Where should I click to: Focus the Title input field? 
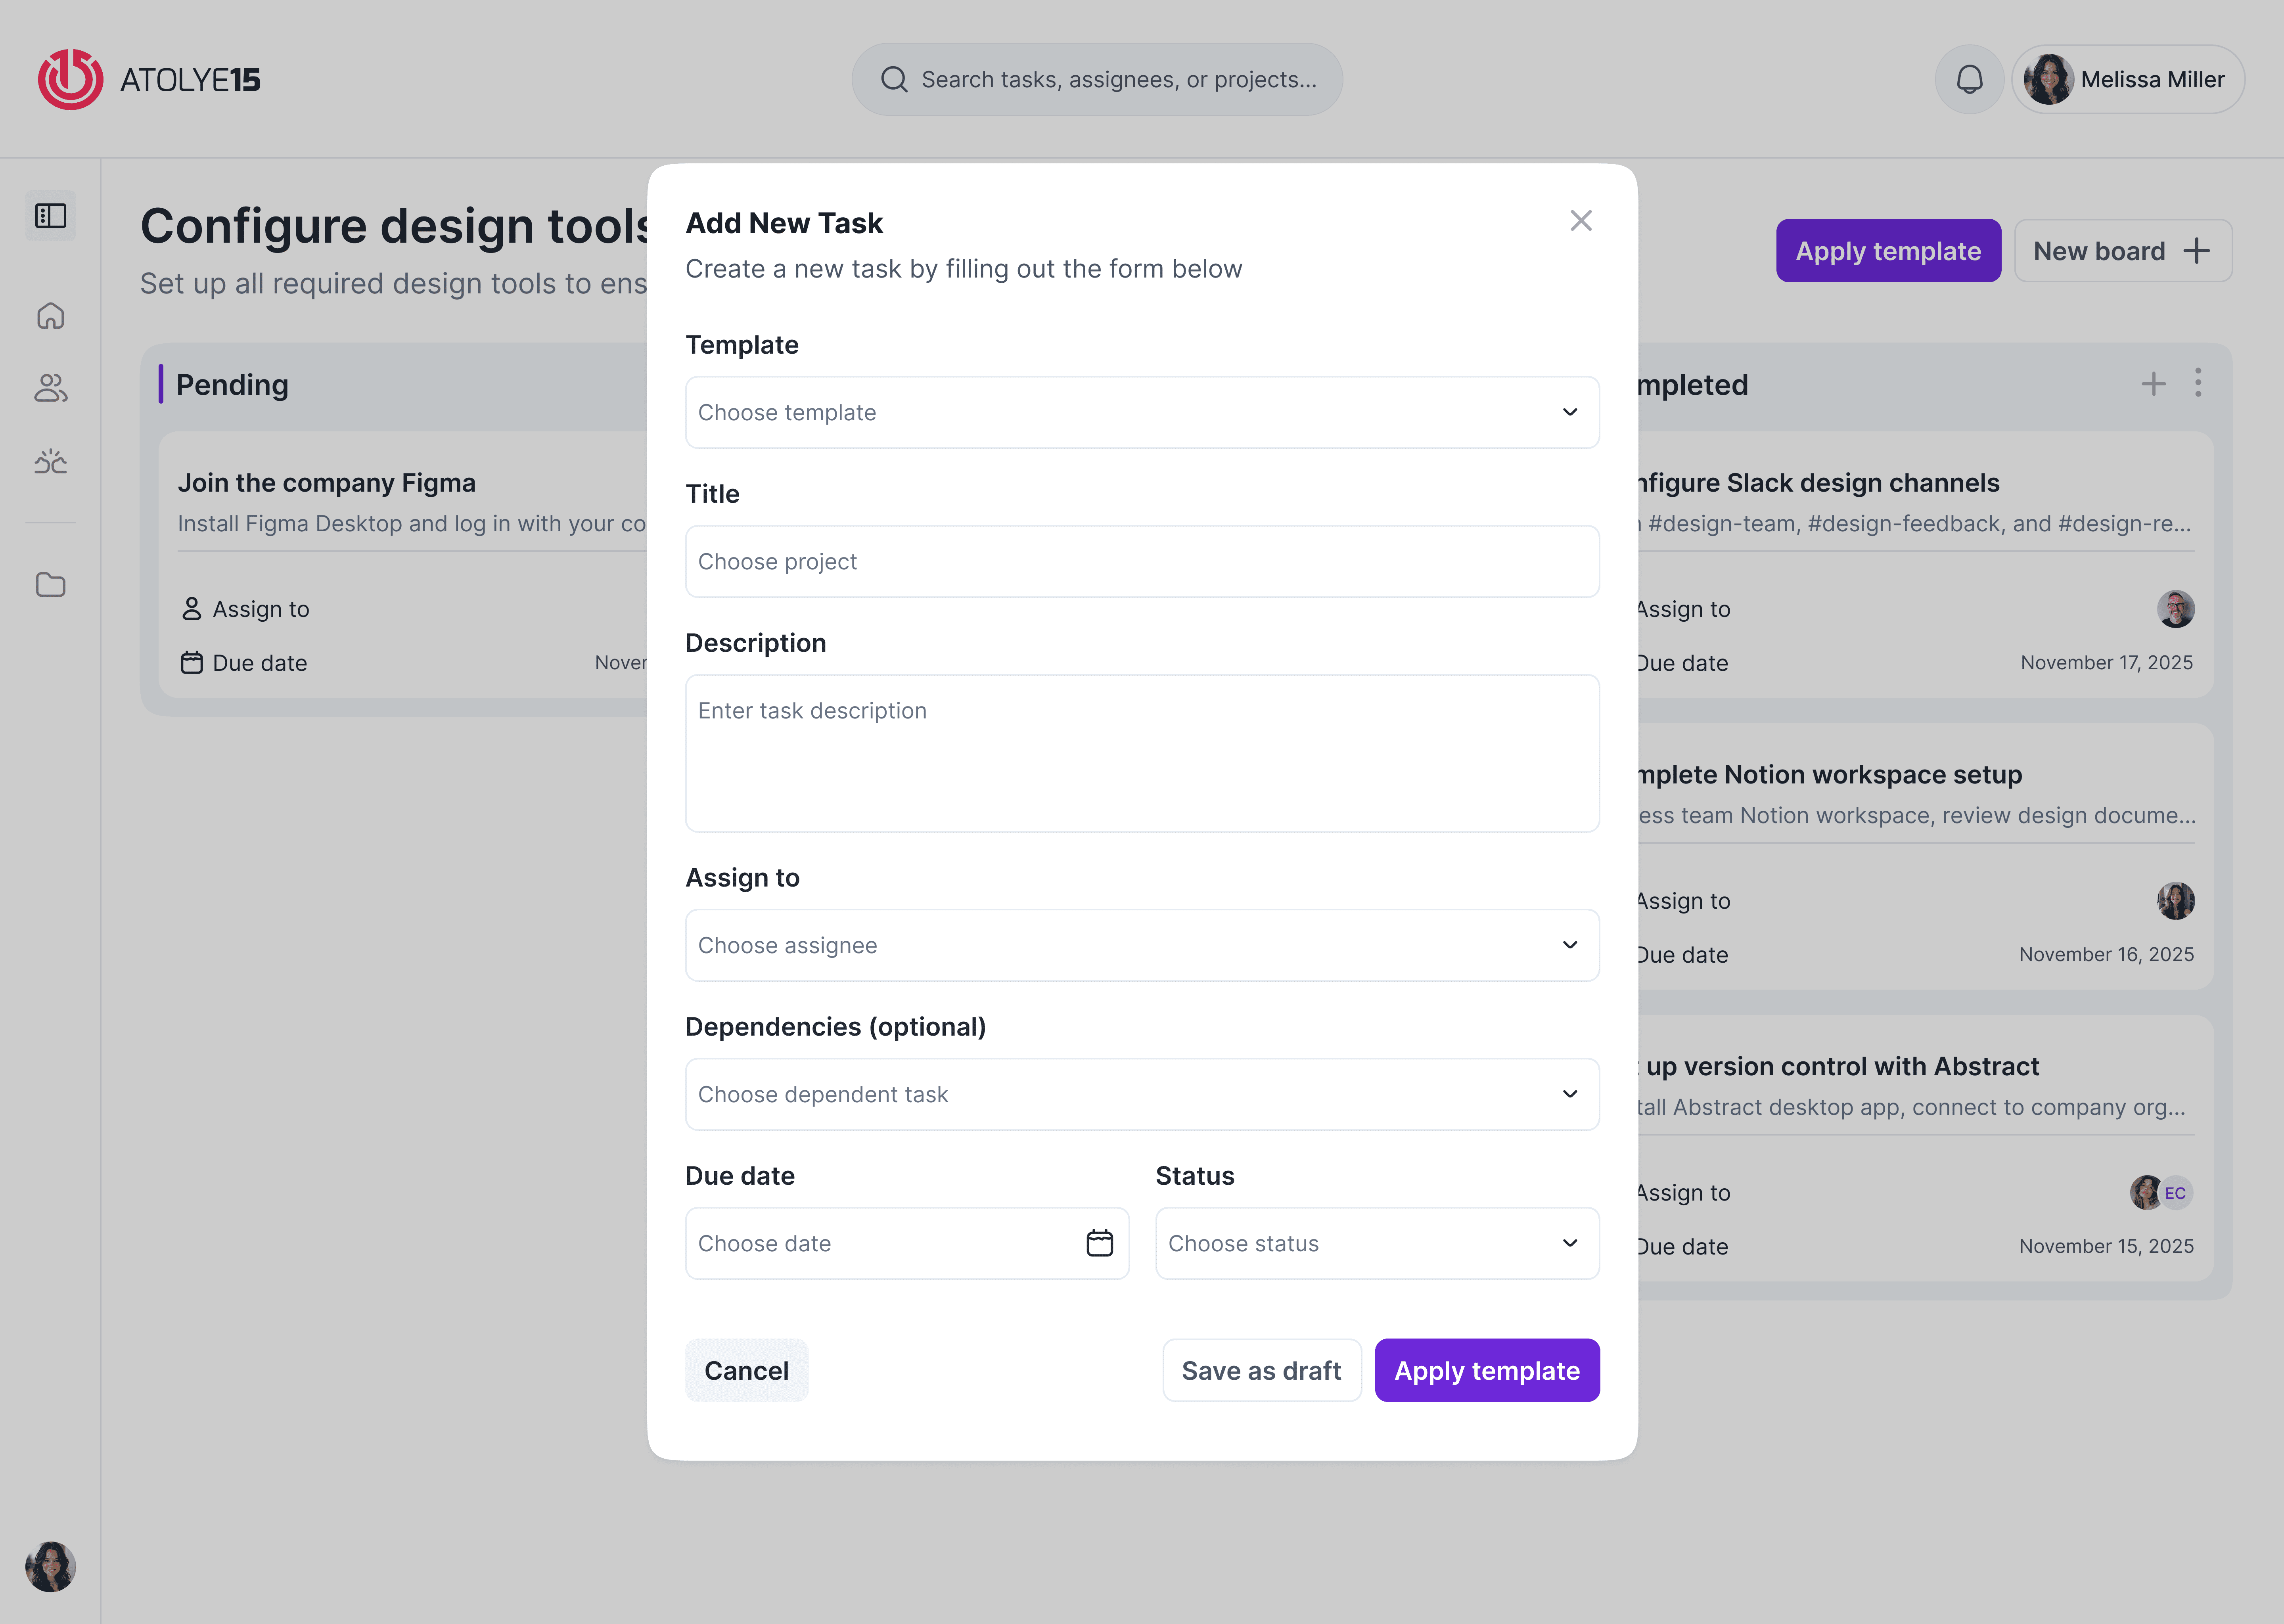coord(1142,561)
